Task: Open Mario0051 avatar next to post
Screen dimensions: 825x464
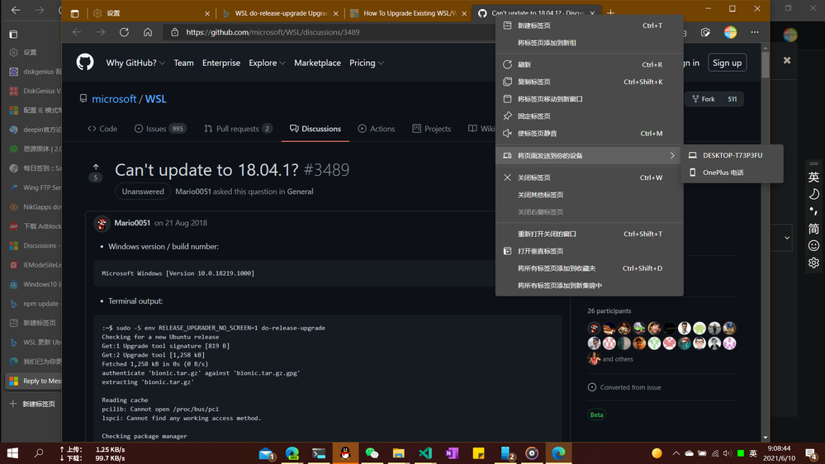Action: tap(102, 224)
